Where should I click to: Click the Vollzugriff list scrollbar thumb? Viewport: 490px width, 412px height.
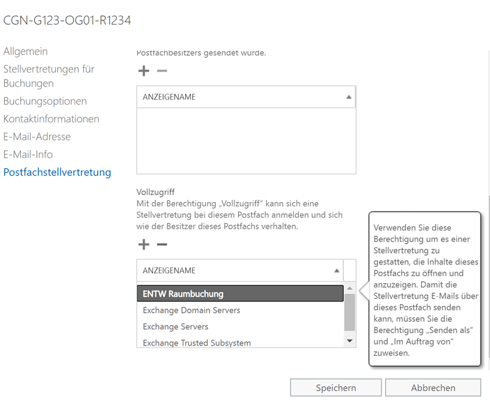click(349, 312)
